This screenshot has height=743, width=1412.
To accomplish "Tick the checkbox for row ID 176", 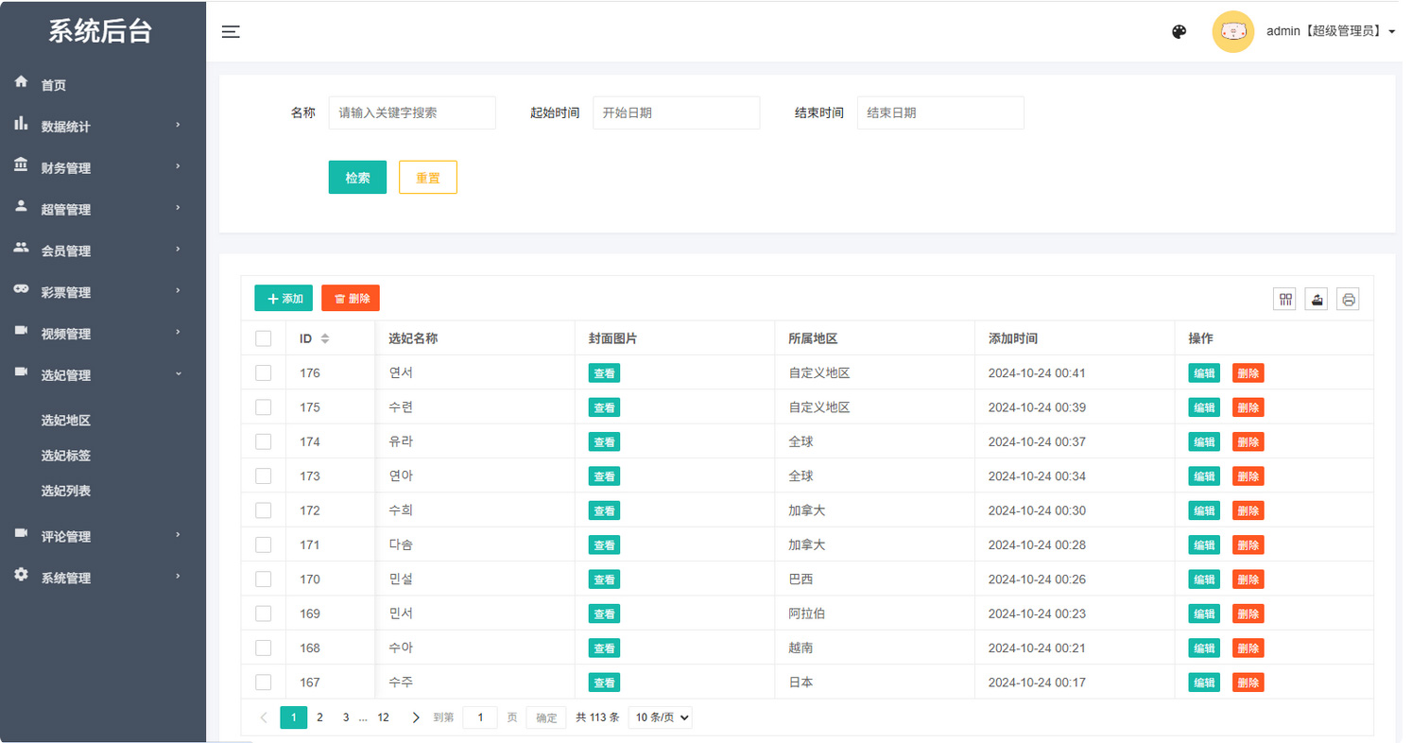I will click(264, 373).
